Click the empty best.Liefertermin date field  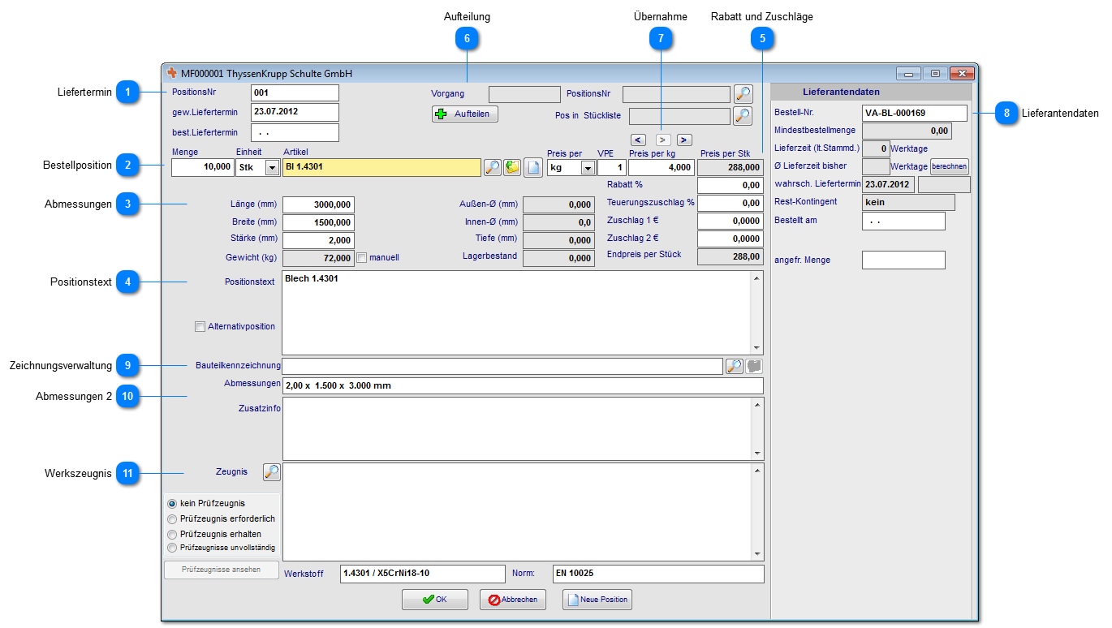tap(295, 132)
